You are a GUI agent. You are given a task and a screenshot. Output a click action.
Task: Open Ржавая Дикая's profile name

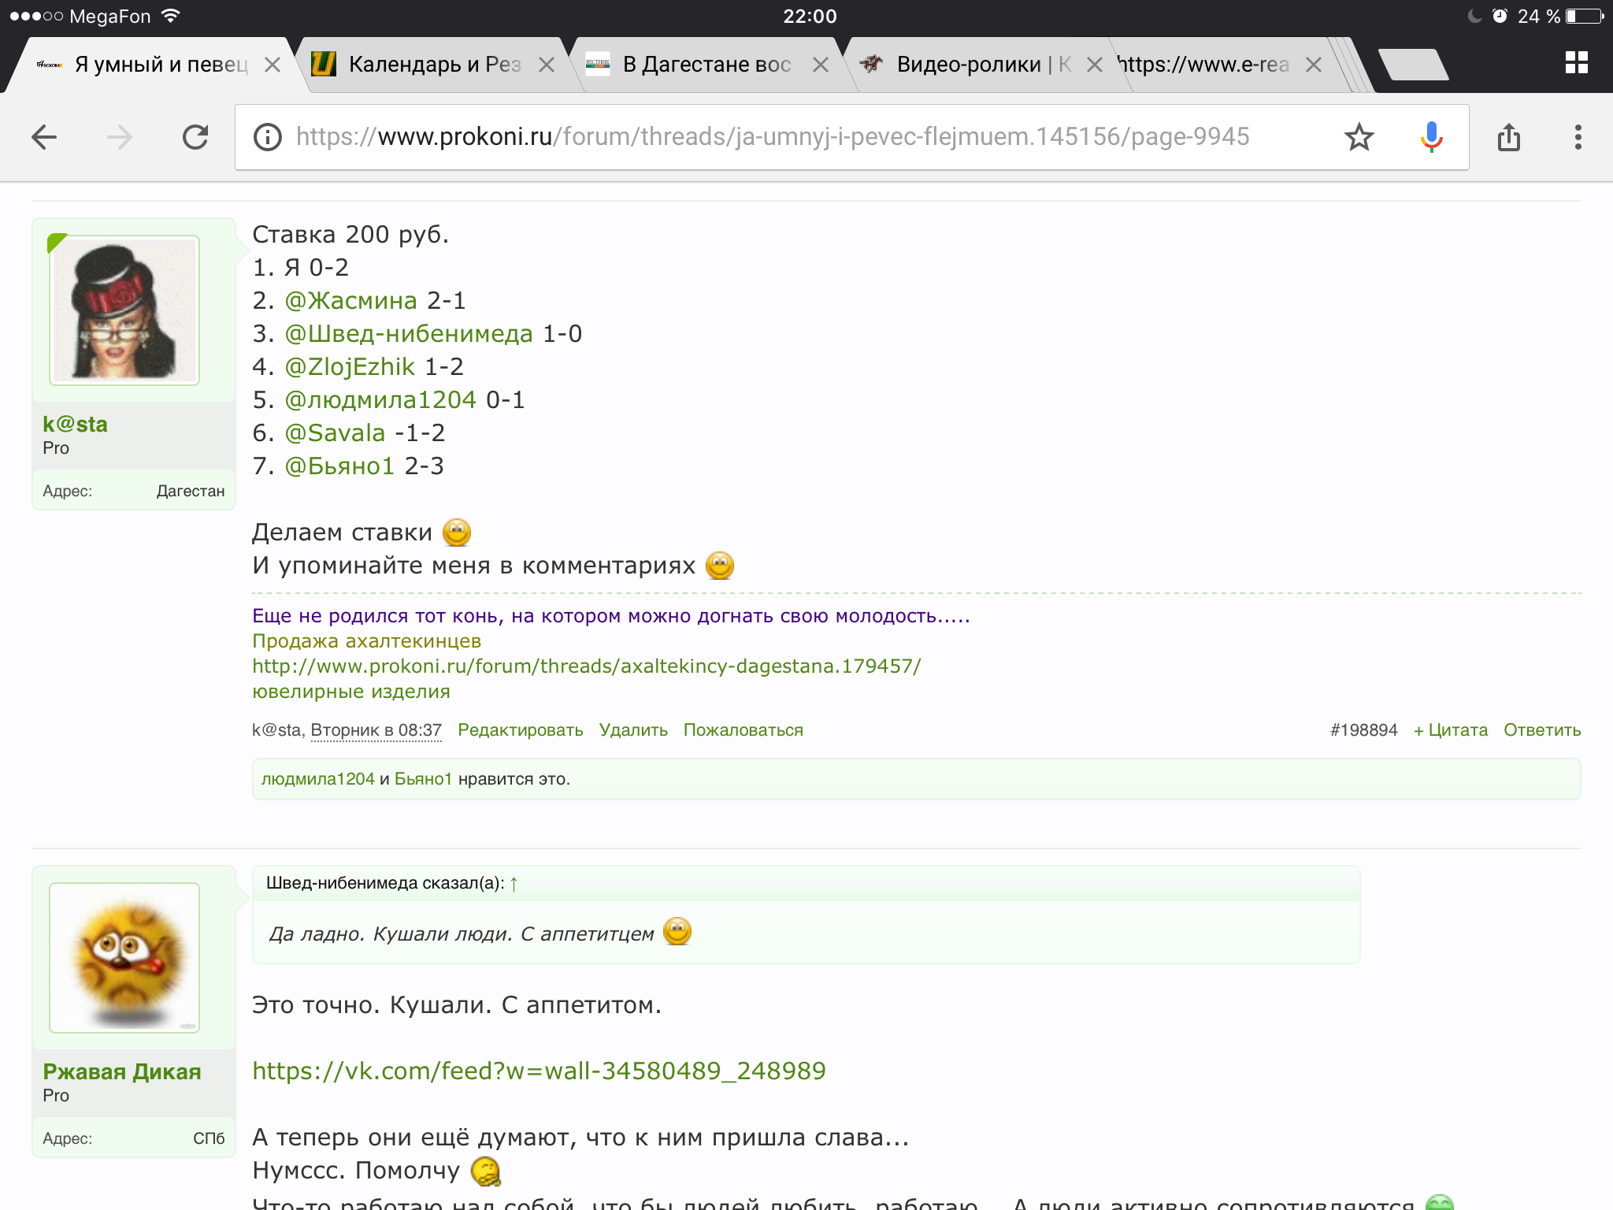coord(122,1071)
